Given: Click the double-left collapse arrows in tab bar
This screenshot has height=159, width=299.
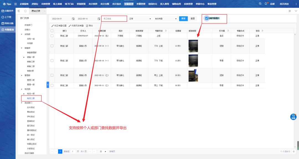Looking at the screenshot, I should click(x=19, y=11).
